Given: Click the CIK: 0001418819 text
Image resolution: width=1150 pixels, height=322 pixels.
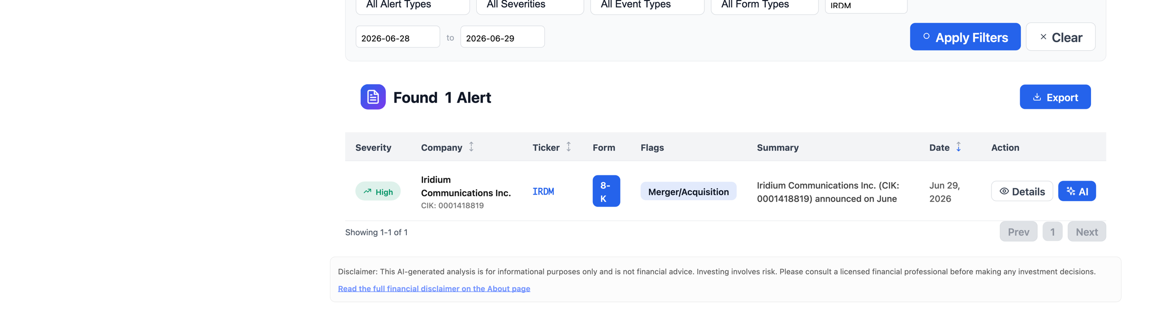Looking at the screenshot, I should [452, 206].
